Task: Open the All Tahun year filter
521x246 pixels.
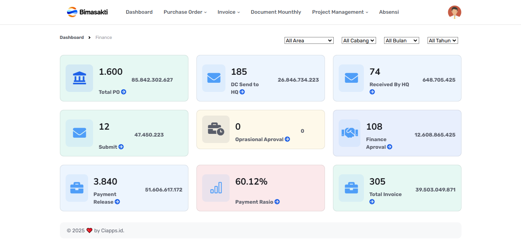Action: click(x=442, y=40)
